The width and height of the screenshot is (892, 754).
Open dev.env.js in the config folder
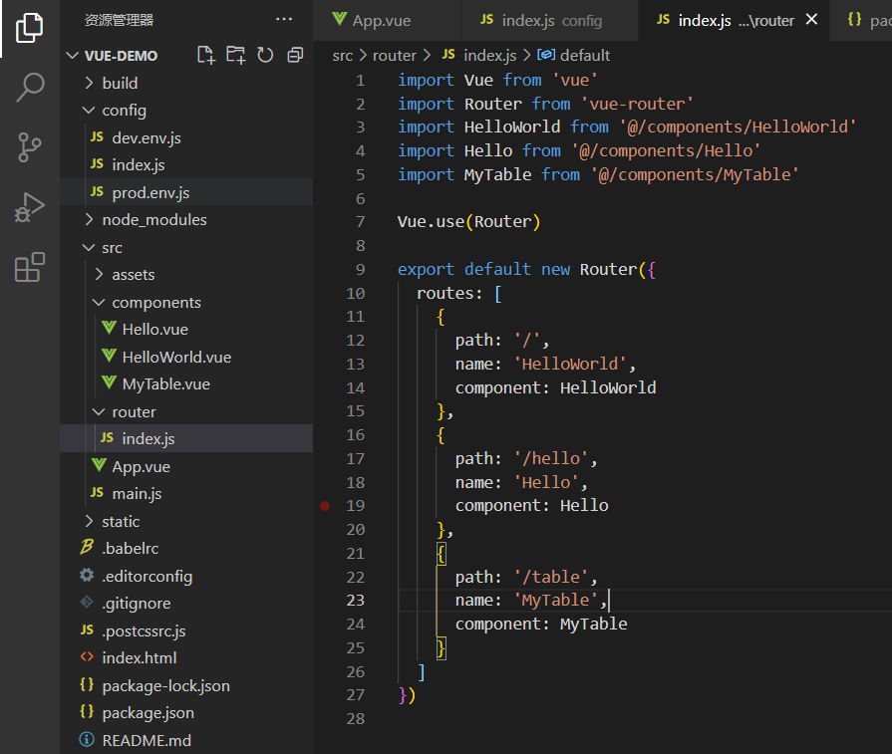186,137
